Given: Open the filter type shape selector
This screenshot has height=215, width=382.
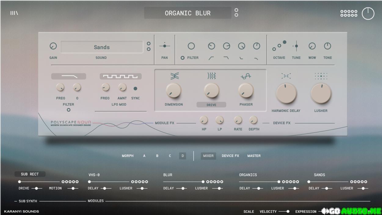Looking at the screenshot, I should click(x=68, y=76).
